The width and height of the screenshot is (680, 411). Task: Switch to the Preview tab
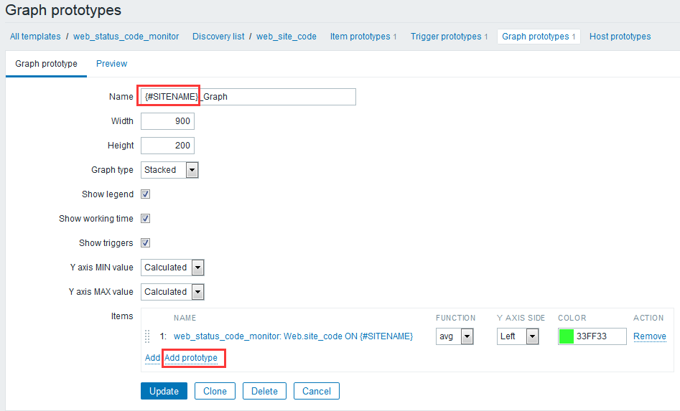(x=111, y=64)
